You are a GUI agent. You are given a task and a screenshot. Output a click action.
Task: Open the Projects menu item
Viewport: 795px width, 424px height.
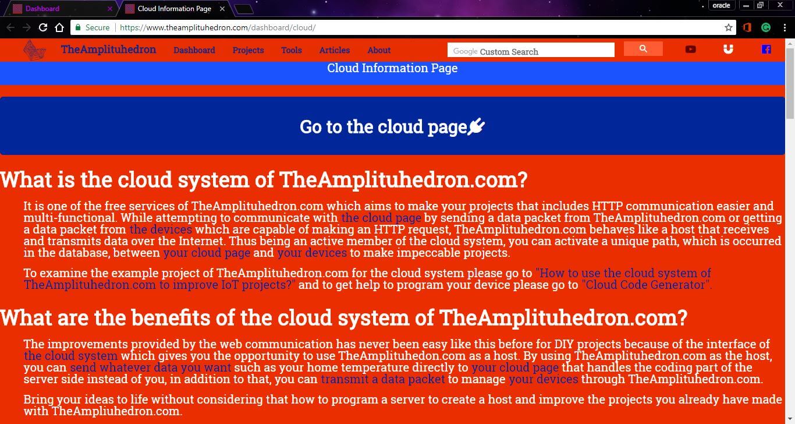coord(249,50)
